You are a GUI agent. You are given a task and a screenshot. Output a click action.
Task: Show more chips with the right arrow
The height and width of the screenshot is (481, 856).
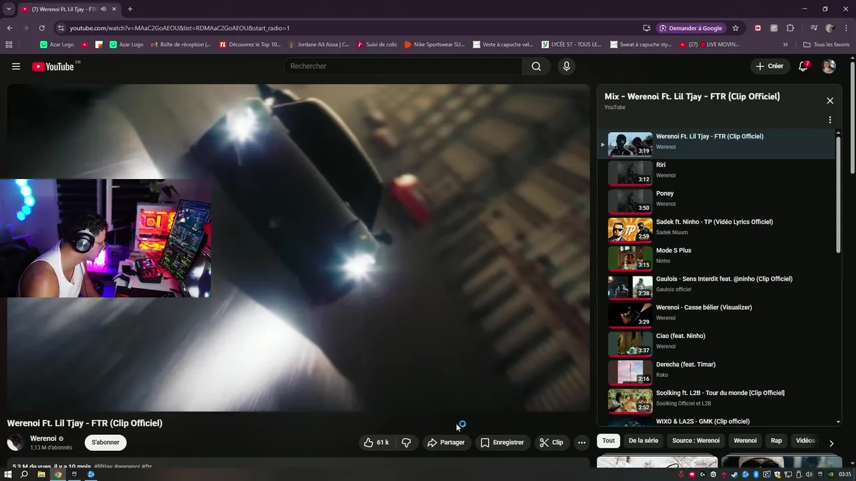[831, 443]
